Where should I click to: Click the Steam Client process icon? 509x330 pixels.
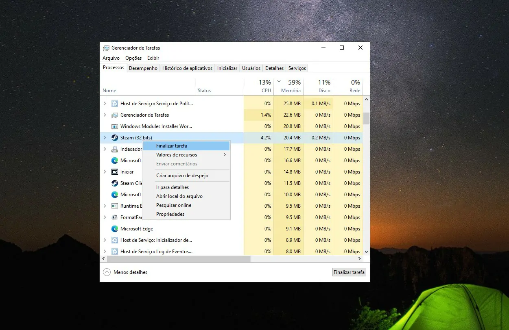[x=115, y=183]
